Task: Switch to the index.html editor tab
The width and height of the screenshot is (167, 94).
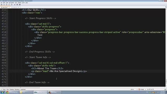Action: [x=5, y=7]
